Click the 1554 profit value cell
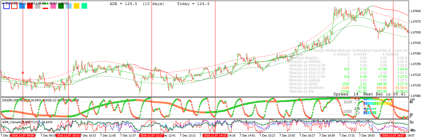422x139 pixels. click(345, 84)
